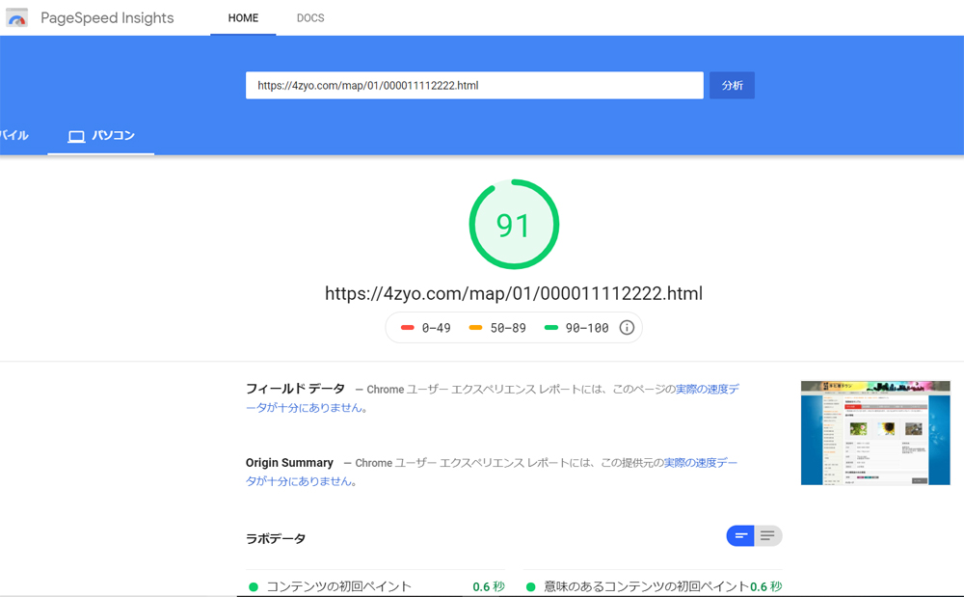Switch to the モバイル tab
Image resolution: width=964 pixels, height=597 pixels.
pyautogui.click(x=14, y=135)
